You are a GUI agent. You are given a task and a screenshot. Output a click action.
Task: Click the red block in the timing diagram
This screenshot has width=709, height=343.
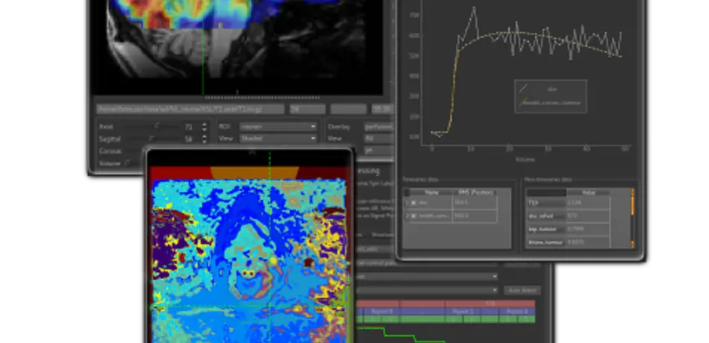click(418, 304)
